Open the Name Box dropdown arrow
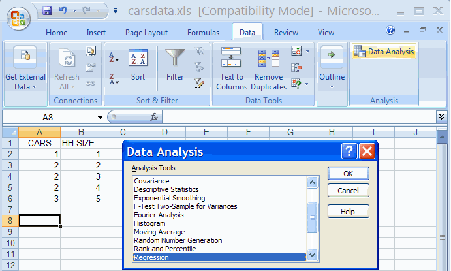The height and width of the screenshot is (271, 451). click(x=100, y=118)
